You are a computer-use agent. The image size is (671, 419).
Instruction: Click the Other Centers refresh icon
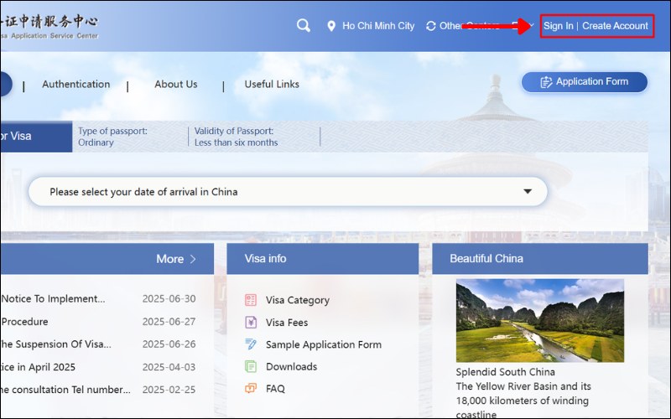tap(431, 26)
